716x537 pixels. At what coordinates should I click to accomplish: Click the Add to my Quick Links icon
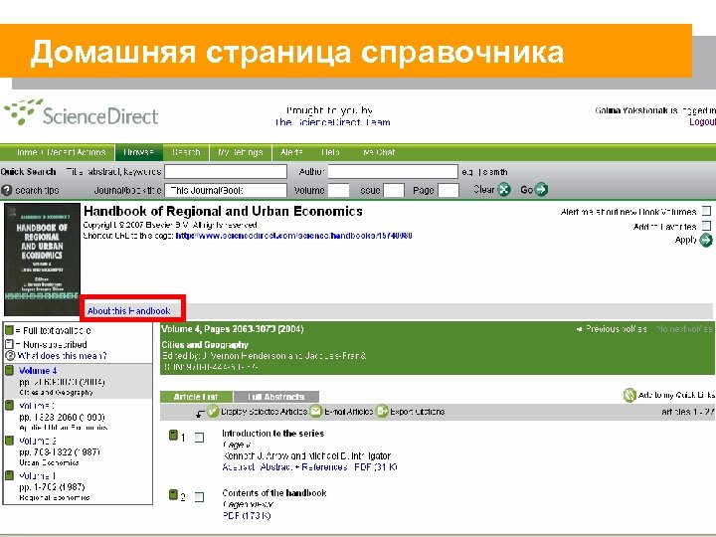[x=629, y=395]
